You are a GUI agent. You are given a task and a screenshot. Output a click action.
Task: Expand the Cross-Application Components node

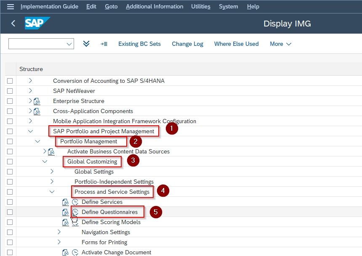coord(30,111)
